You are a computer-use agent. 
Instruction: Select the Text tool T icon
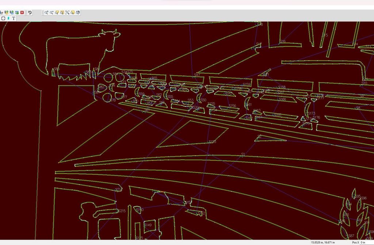coord(14,18)
